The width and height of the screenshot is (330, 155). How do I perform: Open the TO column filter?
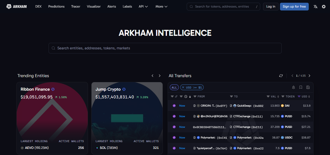231,97
